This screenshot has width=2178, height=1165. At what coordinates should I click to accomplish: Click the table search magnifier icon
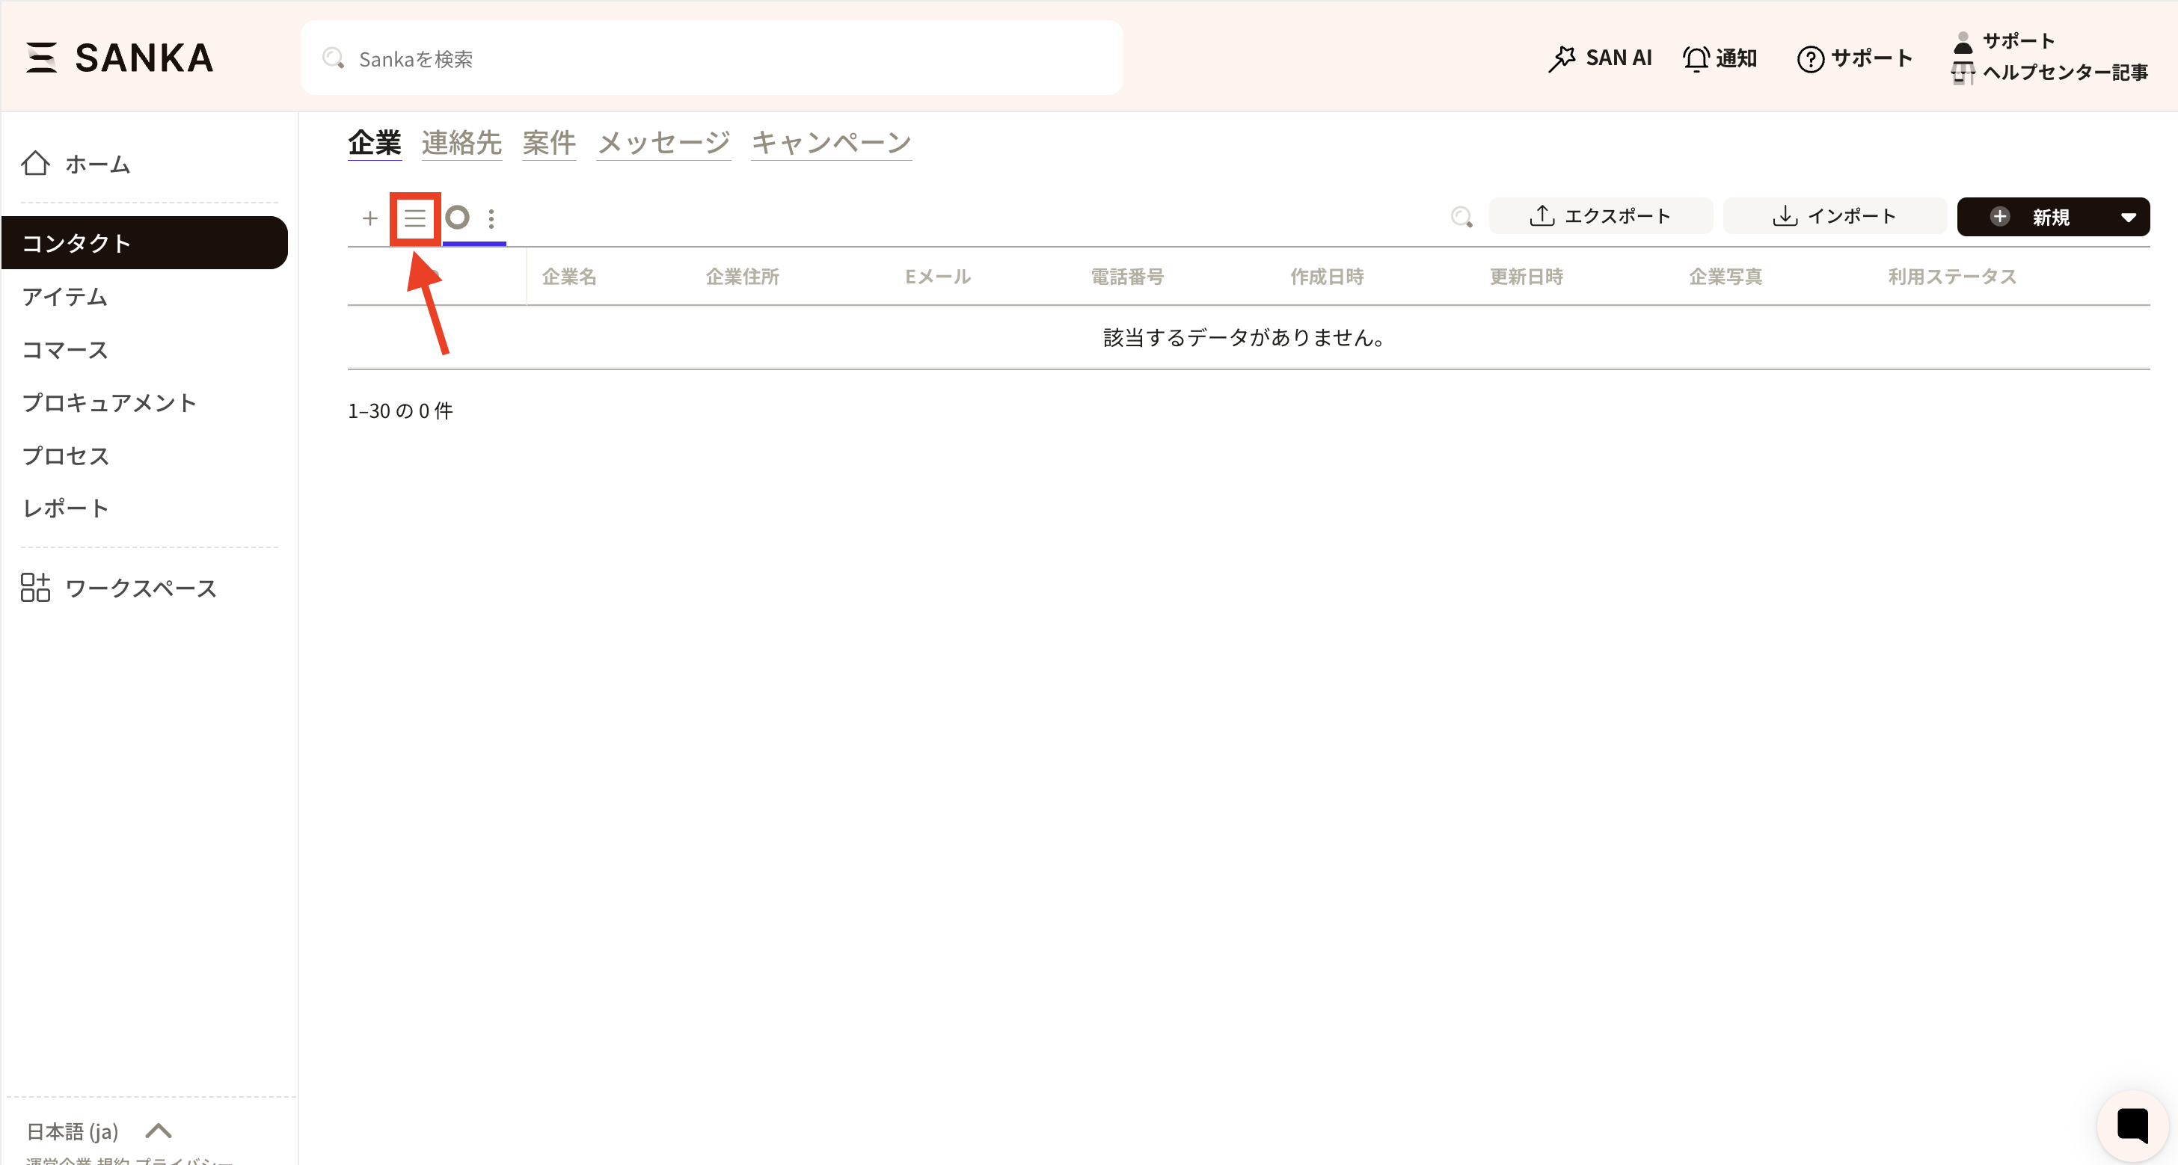coord(1461,218)
